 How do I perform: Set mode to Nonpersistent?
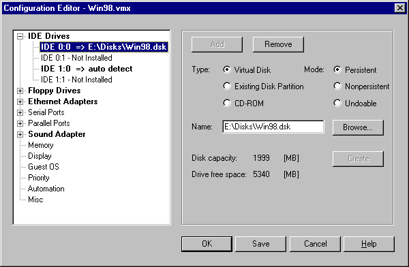coord(337,87)
